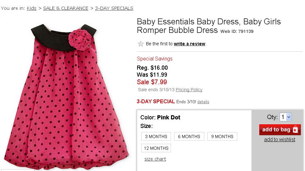Screen dimensions: 305x171
Task: Open the 3-DAY SPECIALS breadcrumb
Action: (x=114, y=8)
